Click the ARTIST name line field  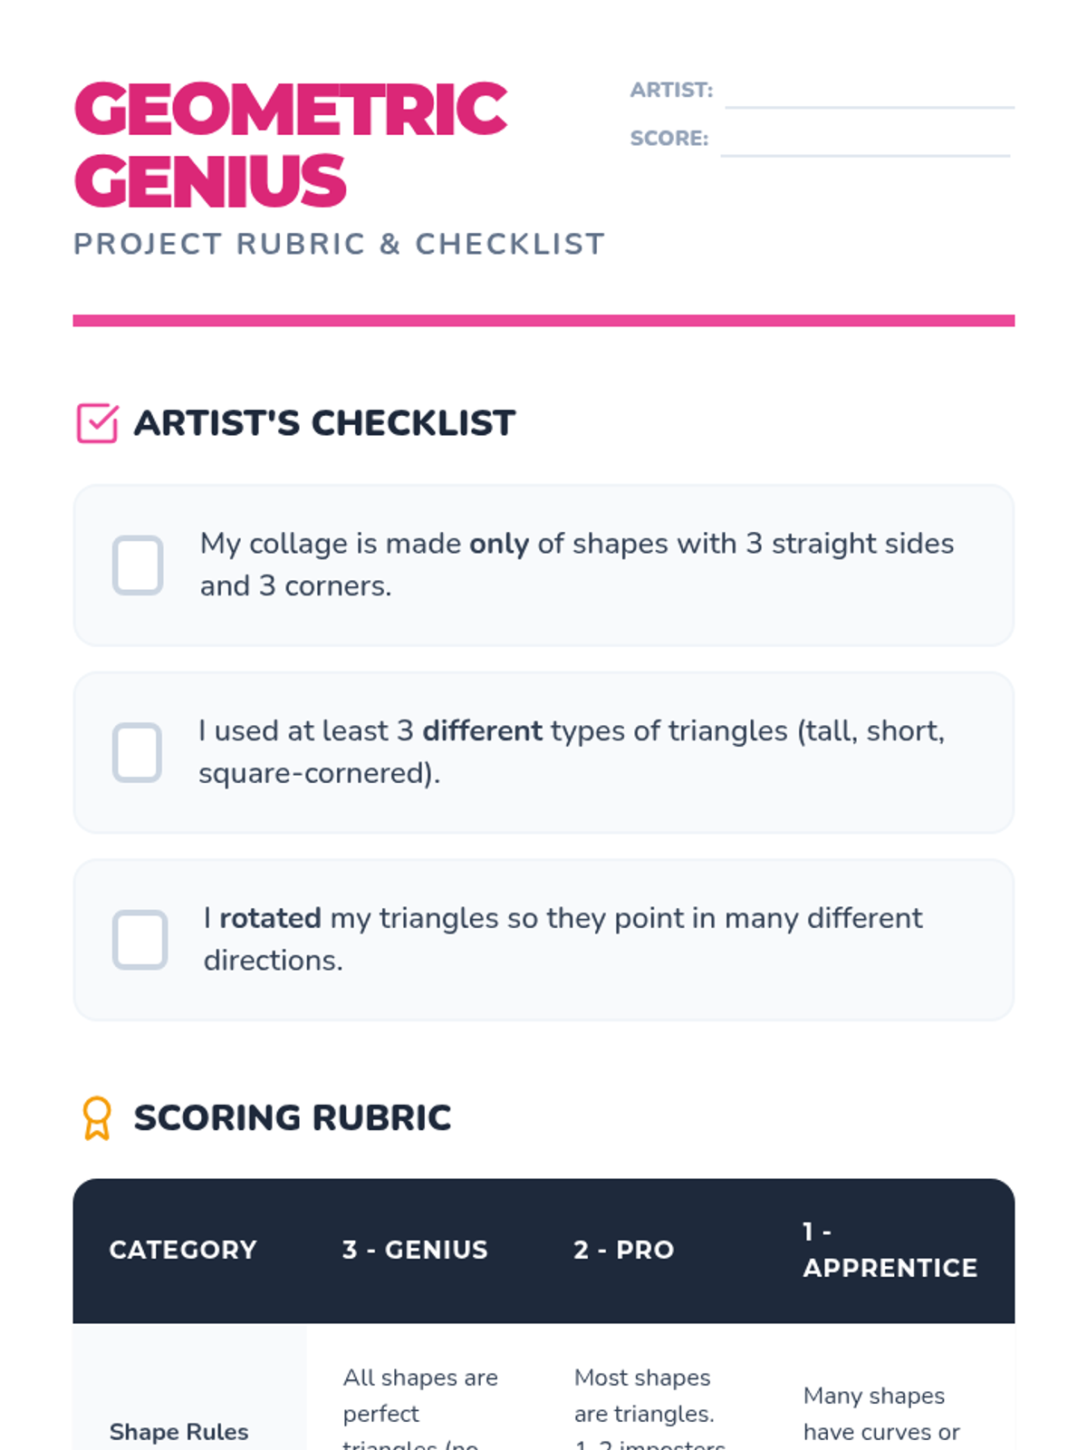point(869,94)
